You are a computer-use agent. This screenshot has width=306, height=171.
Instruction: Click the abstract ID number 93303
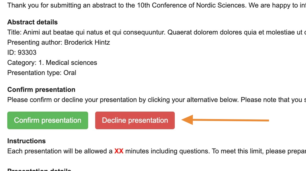click(27, 53)
